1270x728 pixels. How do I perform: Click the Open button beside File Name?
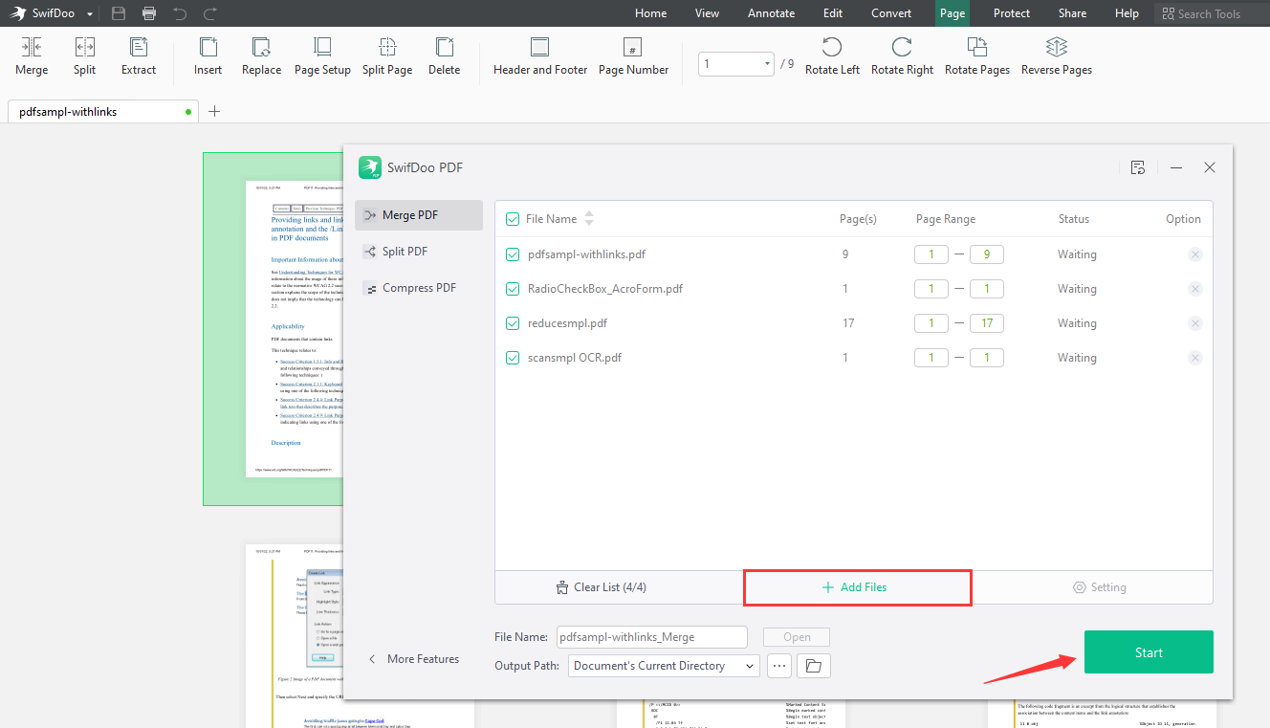pos(797,637)
